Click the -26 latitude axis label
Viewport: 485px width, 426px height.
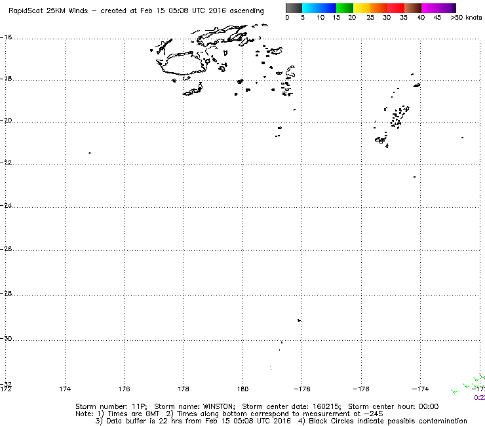(6, 249)
